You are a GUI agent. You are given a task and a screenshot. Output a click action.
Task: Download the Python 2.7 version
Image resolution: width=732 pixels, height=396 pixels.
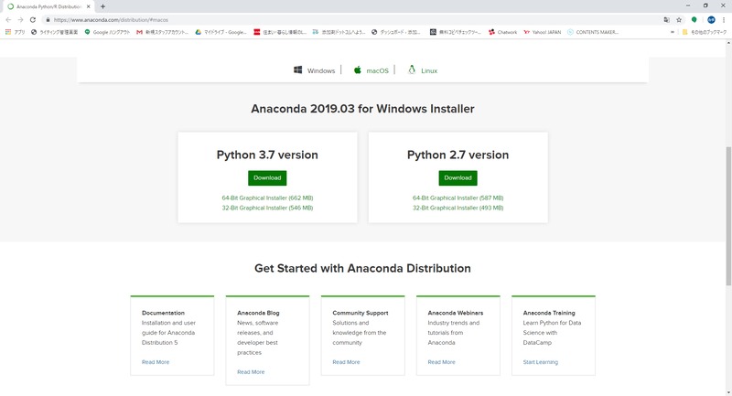(458, 177)
